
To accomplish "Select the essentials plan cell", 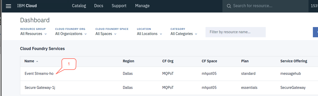I will click(x=249, y=88).
